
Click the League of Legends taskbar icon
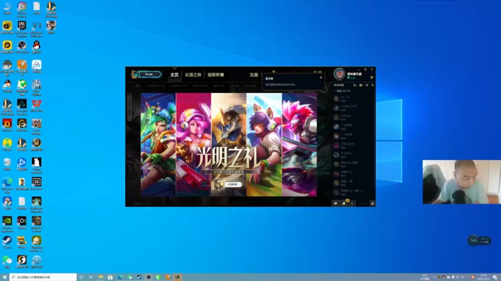point(177,277)
